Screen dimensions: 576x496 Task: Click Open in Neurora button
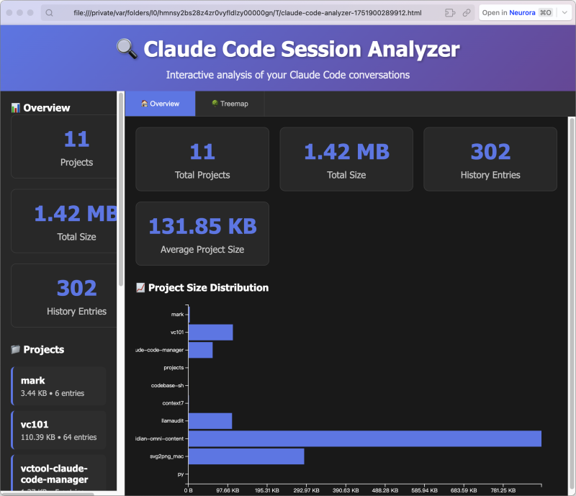[517, 13]
